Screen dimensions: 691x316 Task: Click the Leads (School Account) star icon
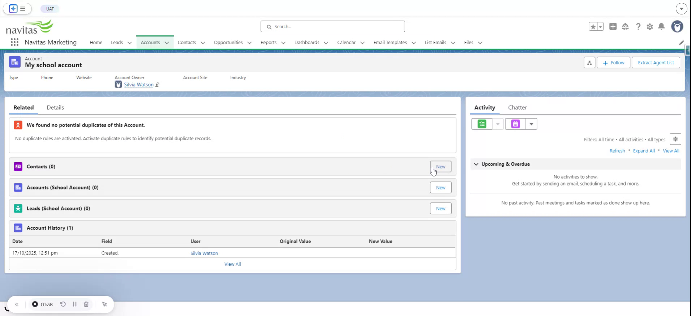(x=18, y=208)
